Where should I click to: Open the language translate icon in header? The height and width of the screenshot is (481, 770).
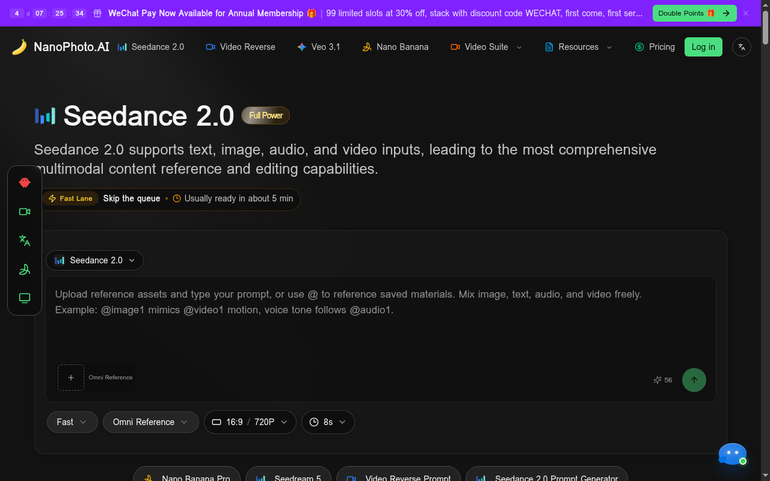742,47
